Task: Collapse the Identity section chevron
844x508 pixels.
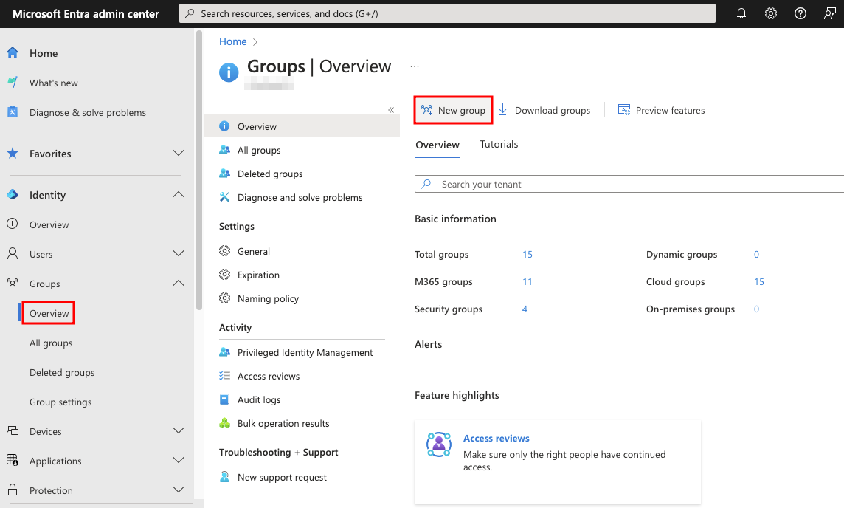Action: pyautogui.click(x=178, y=194)
